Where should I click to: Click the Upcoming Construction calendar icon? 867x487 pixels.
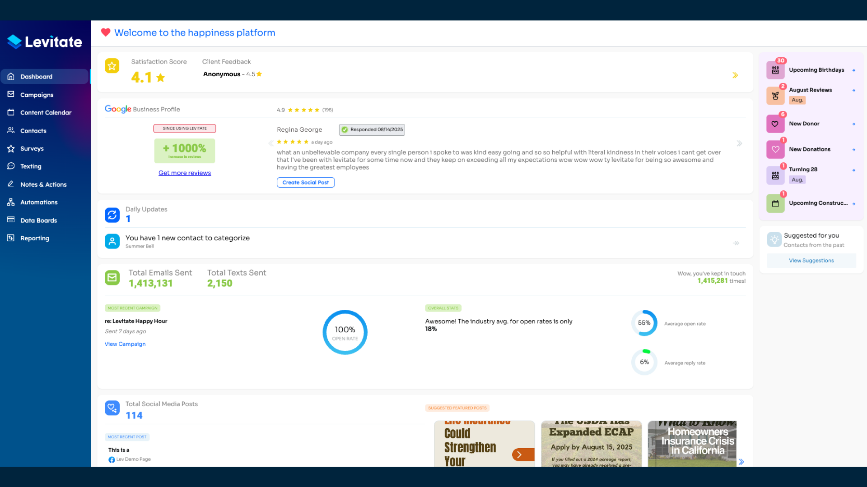click(x=775, y=203)
